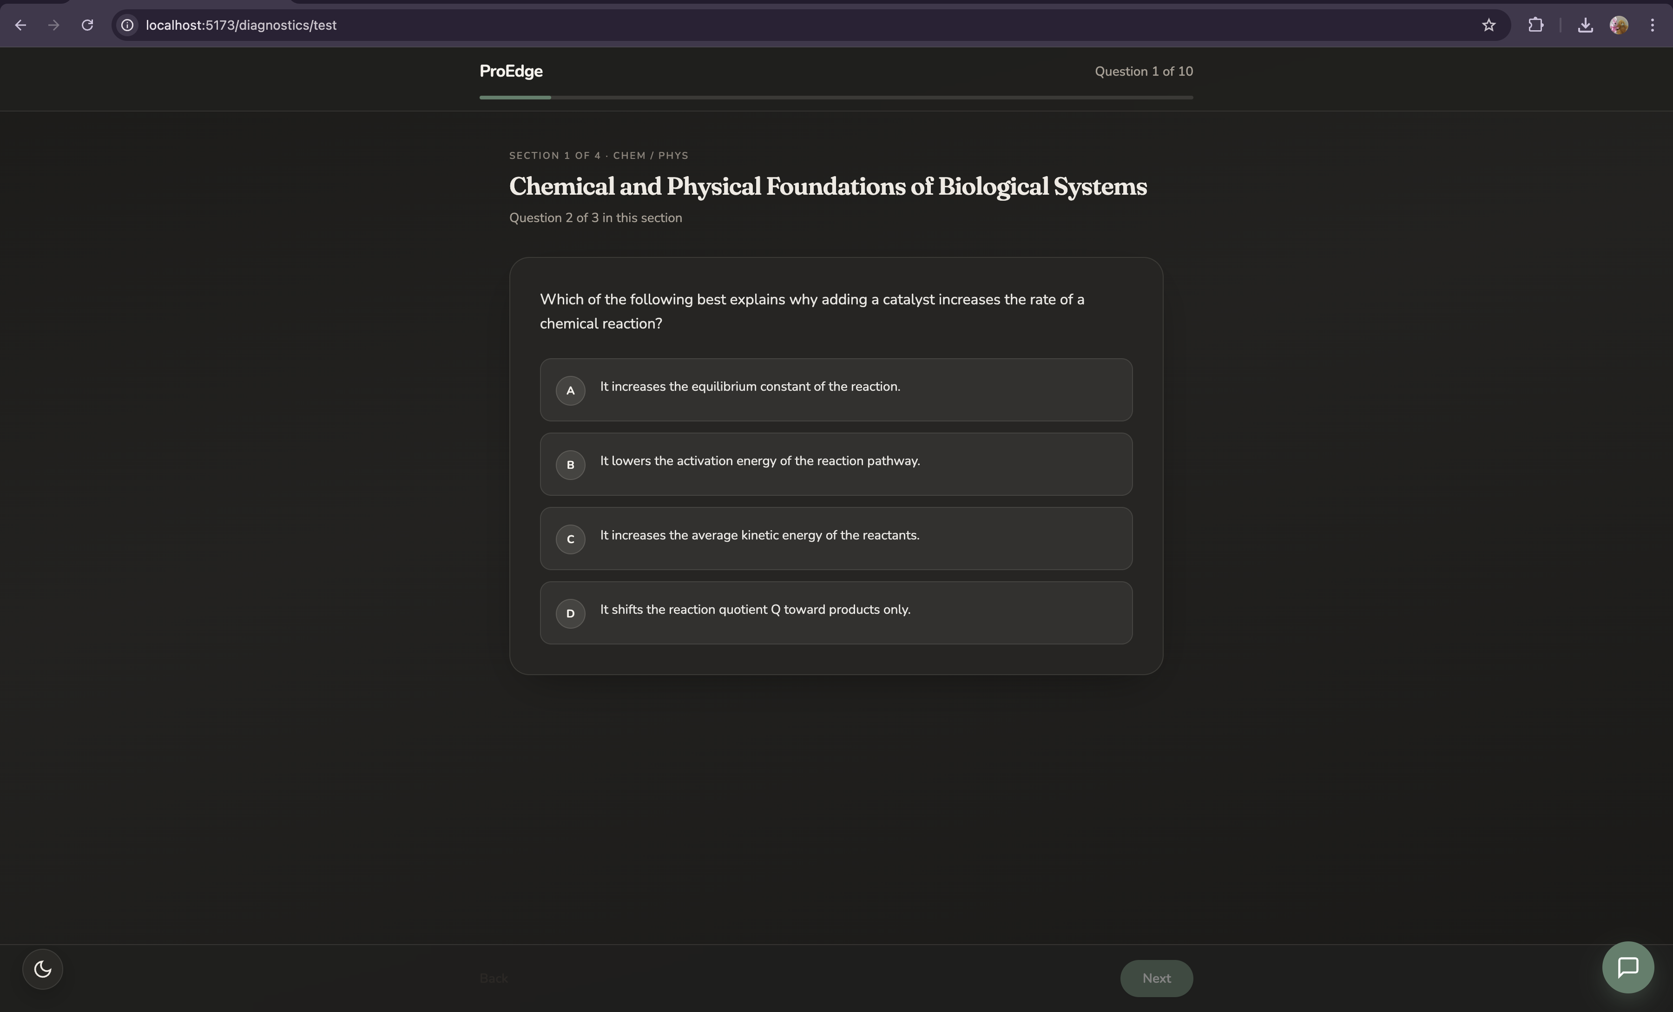Open browser extensions puzzle icon
This screenshot has height=1012, width=1673.
[1535, 25]
